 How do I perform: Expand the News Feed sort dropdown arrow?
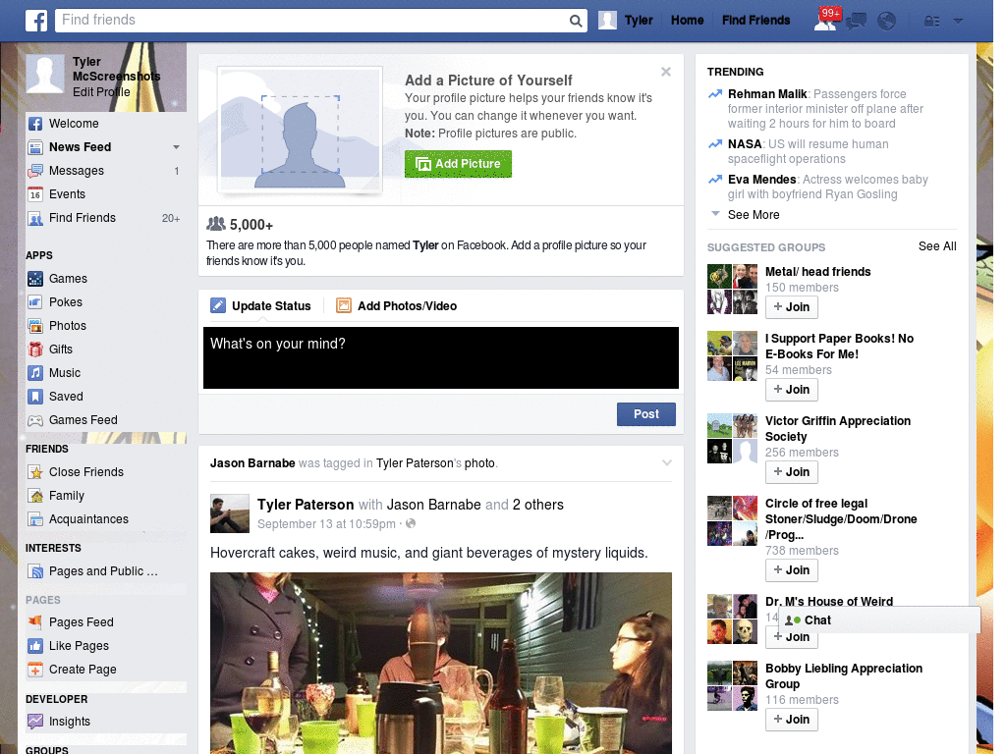click(176, 147)
